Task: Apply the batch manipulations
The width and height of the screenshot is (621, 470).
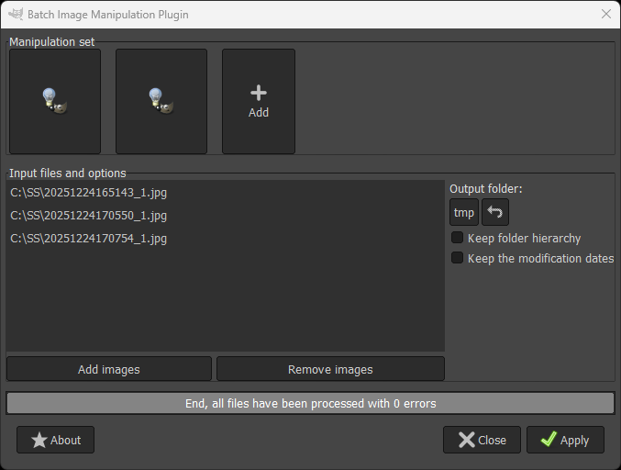Action: pyautogui.click(x=565, y=440)
